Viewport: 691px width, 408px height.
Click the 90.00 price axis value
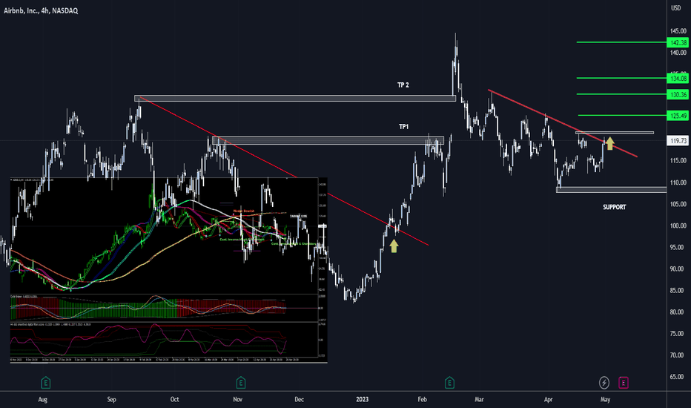point(678,269)
